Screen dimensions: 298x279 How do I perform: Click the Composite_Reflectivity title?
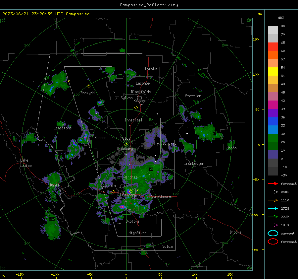tap(149, 5)
